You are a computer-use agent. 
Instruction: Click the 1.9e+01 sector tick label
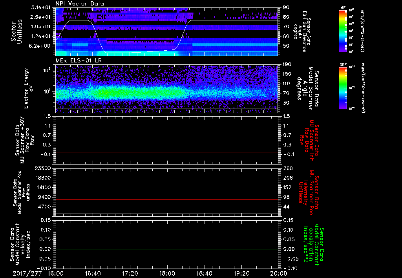pos(41,27)
